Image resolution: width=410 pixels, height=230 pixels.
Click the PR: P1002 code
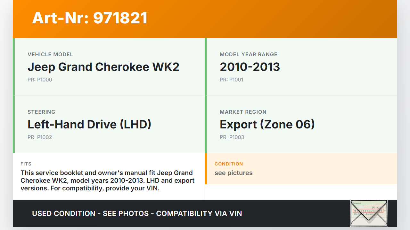click(x=40, y=137)
